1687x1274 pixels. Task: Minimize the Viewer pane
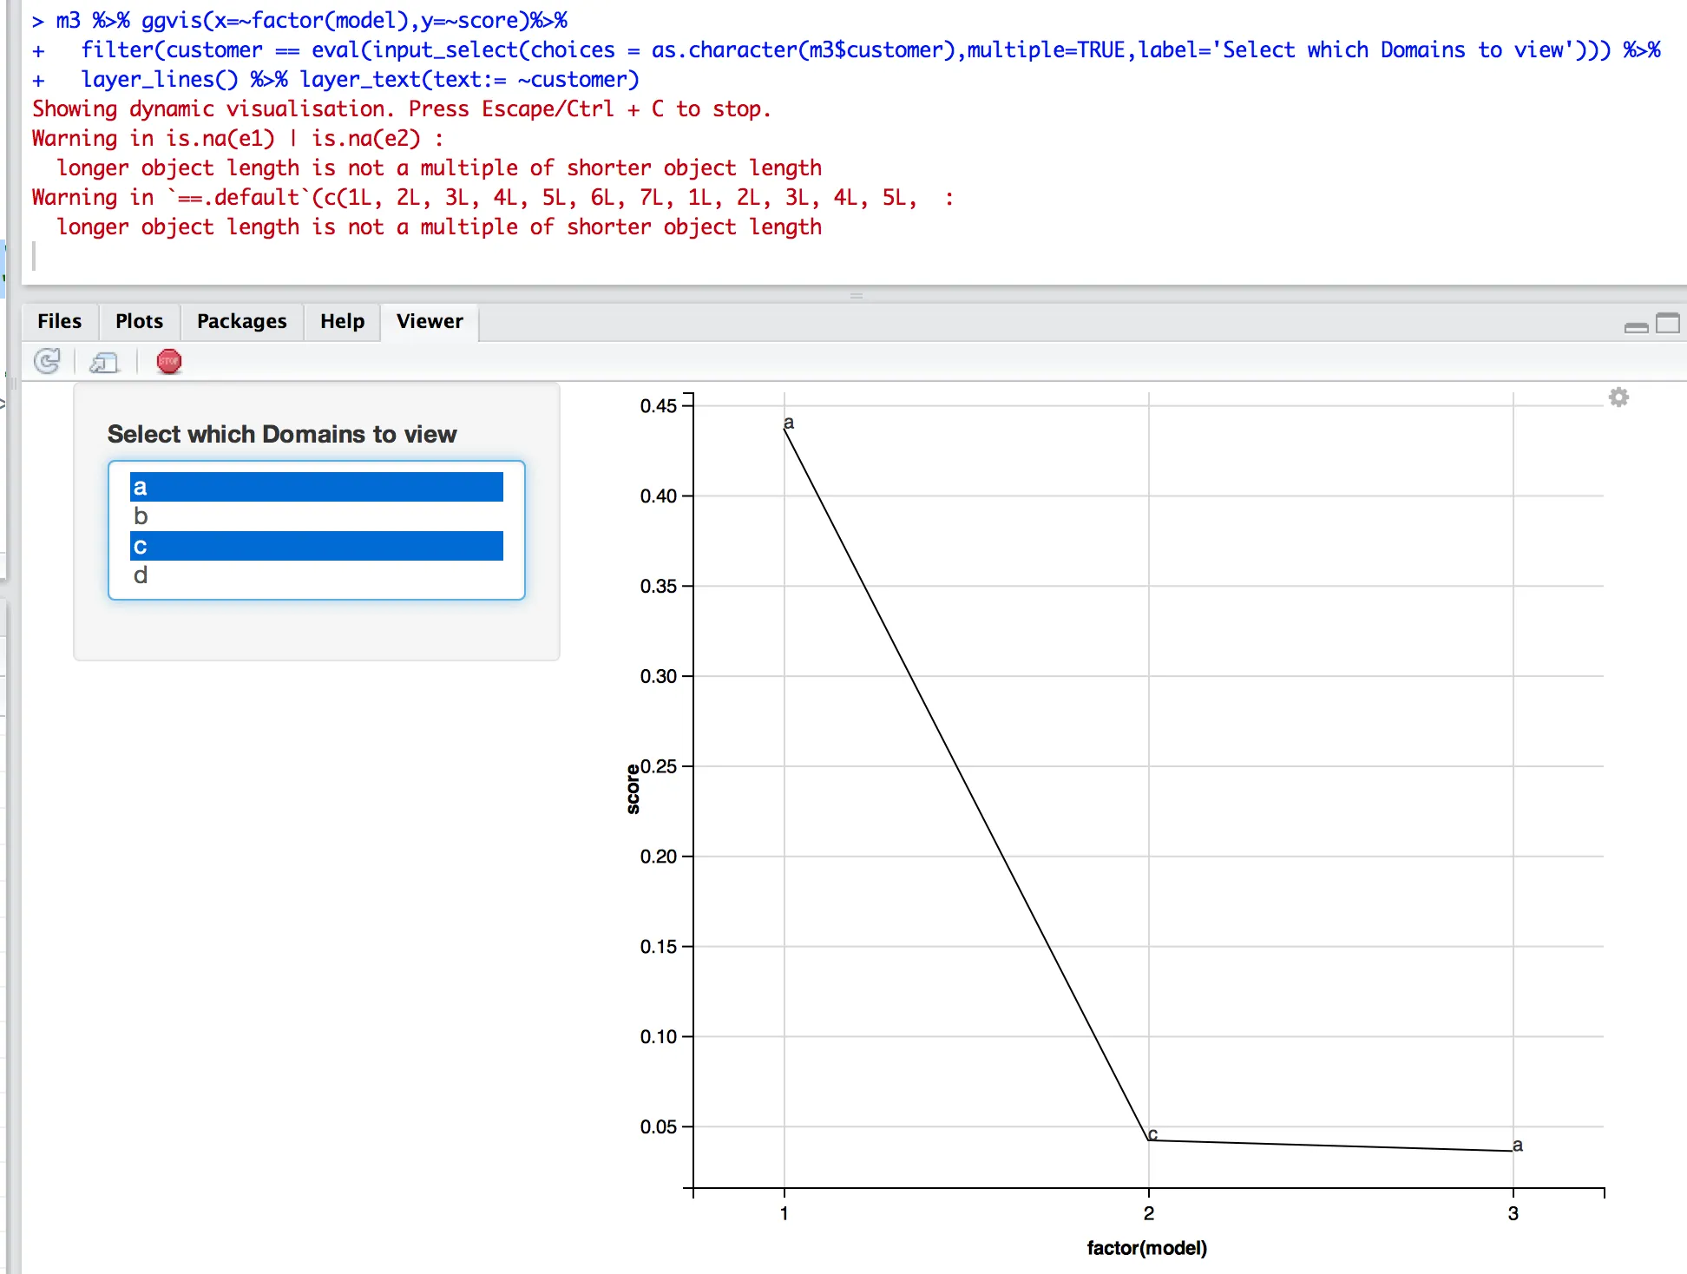[1636, 325]
